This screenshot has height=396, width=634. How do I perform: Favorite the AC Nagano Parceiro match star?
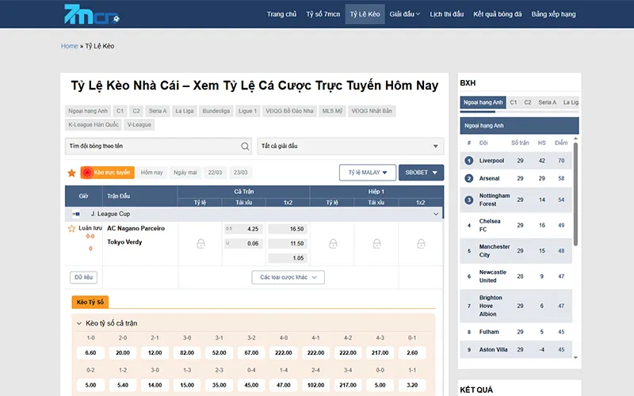coord(71,228)
